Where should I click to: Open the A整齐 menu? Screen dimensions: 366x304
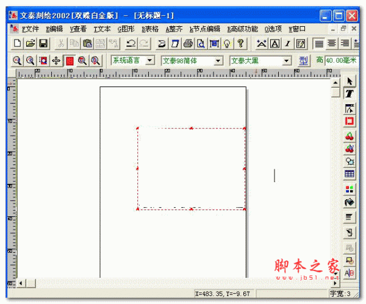174,29
